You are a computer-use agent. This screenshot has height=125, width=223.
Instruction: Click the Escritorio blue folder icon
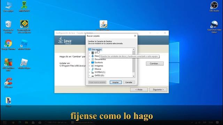pyautogui.click(x=93, y=62)
